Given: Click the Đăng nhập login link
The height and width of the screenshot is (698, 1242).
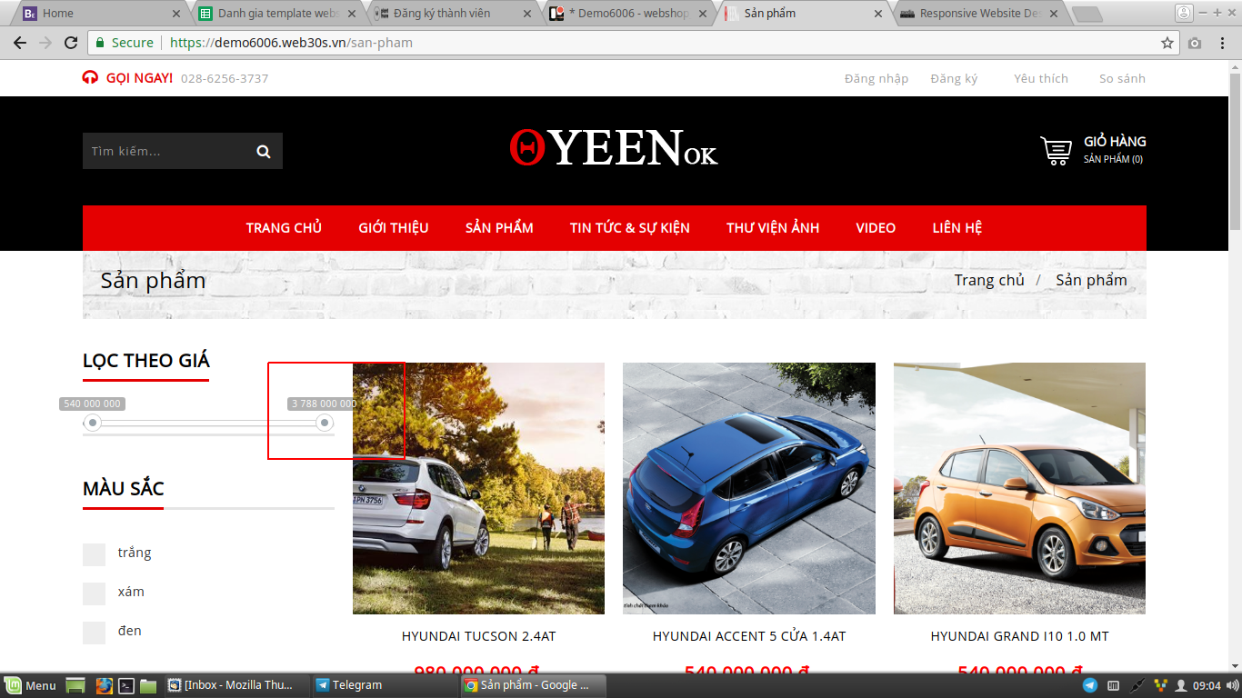Looking at the screenshot, I should point(876,79).
